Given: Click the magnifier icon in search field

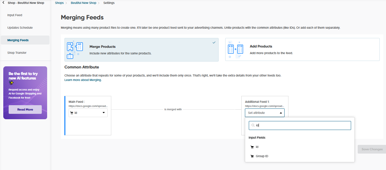Looking at the screenshot, I should click(253, 125).
